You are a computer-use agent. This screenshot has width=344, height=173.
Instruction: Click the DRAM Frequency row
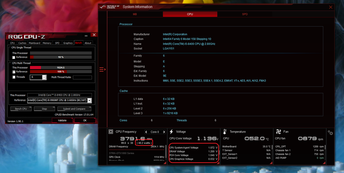(137, 147)
